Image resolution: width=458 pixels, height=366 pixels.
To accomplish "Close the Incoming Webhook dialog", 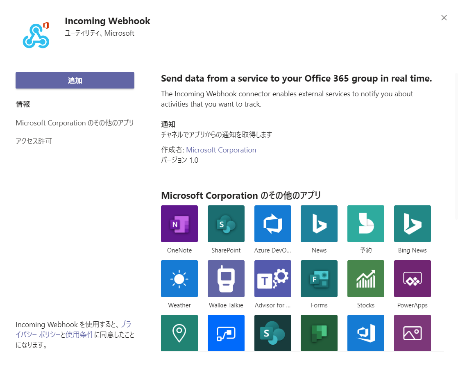I will (444, 18).
